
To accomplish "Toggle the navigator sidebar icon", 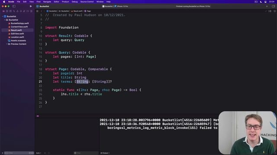I will pyautogui.click(x=14, y=6).
